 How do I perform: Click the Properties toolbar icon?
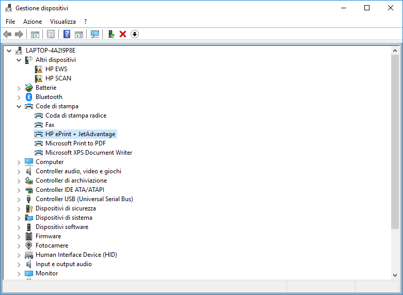point(51,34)
